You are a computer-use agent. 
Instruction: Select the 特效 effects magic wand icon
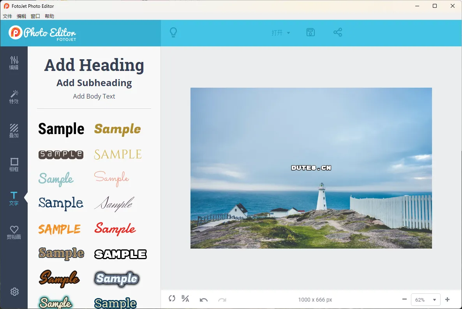[14, 97]
